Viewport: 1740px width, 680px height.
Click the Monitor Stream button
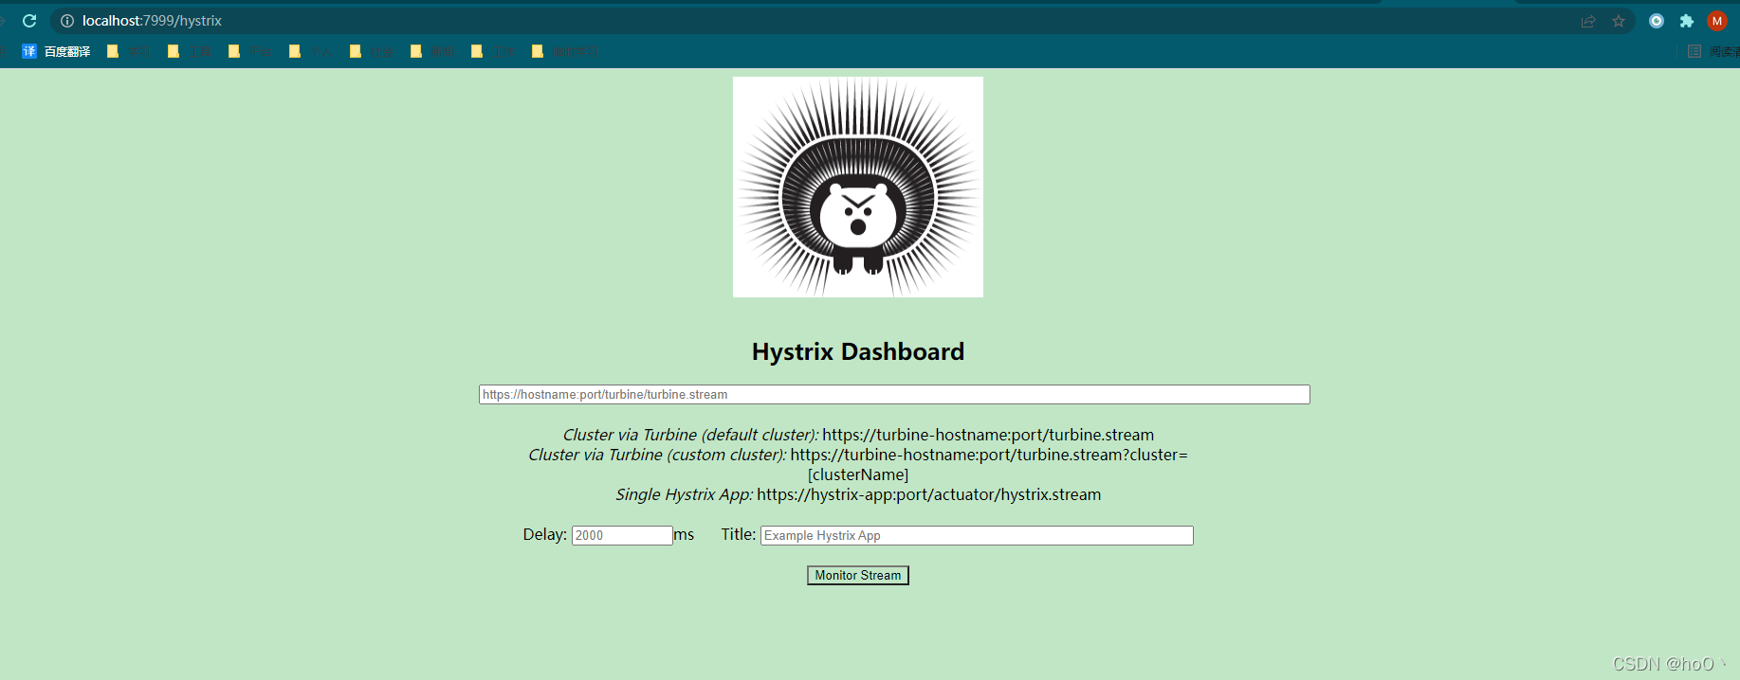pyautogui.click(x=858, y=575)
